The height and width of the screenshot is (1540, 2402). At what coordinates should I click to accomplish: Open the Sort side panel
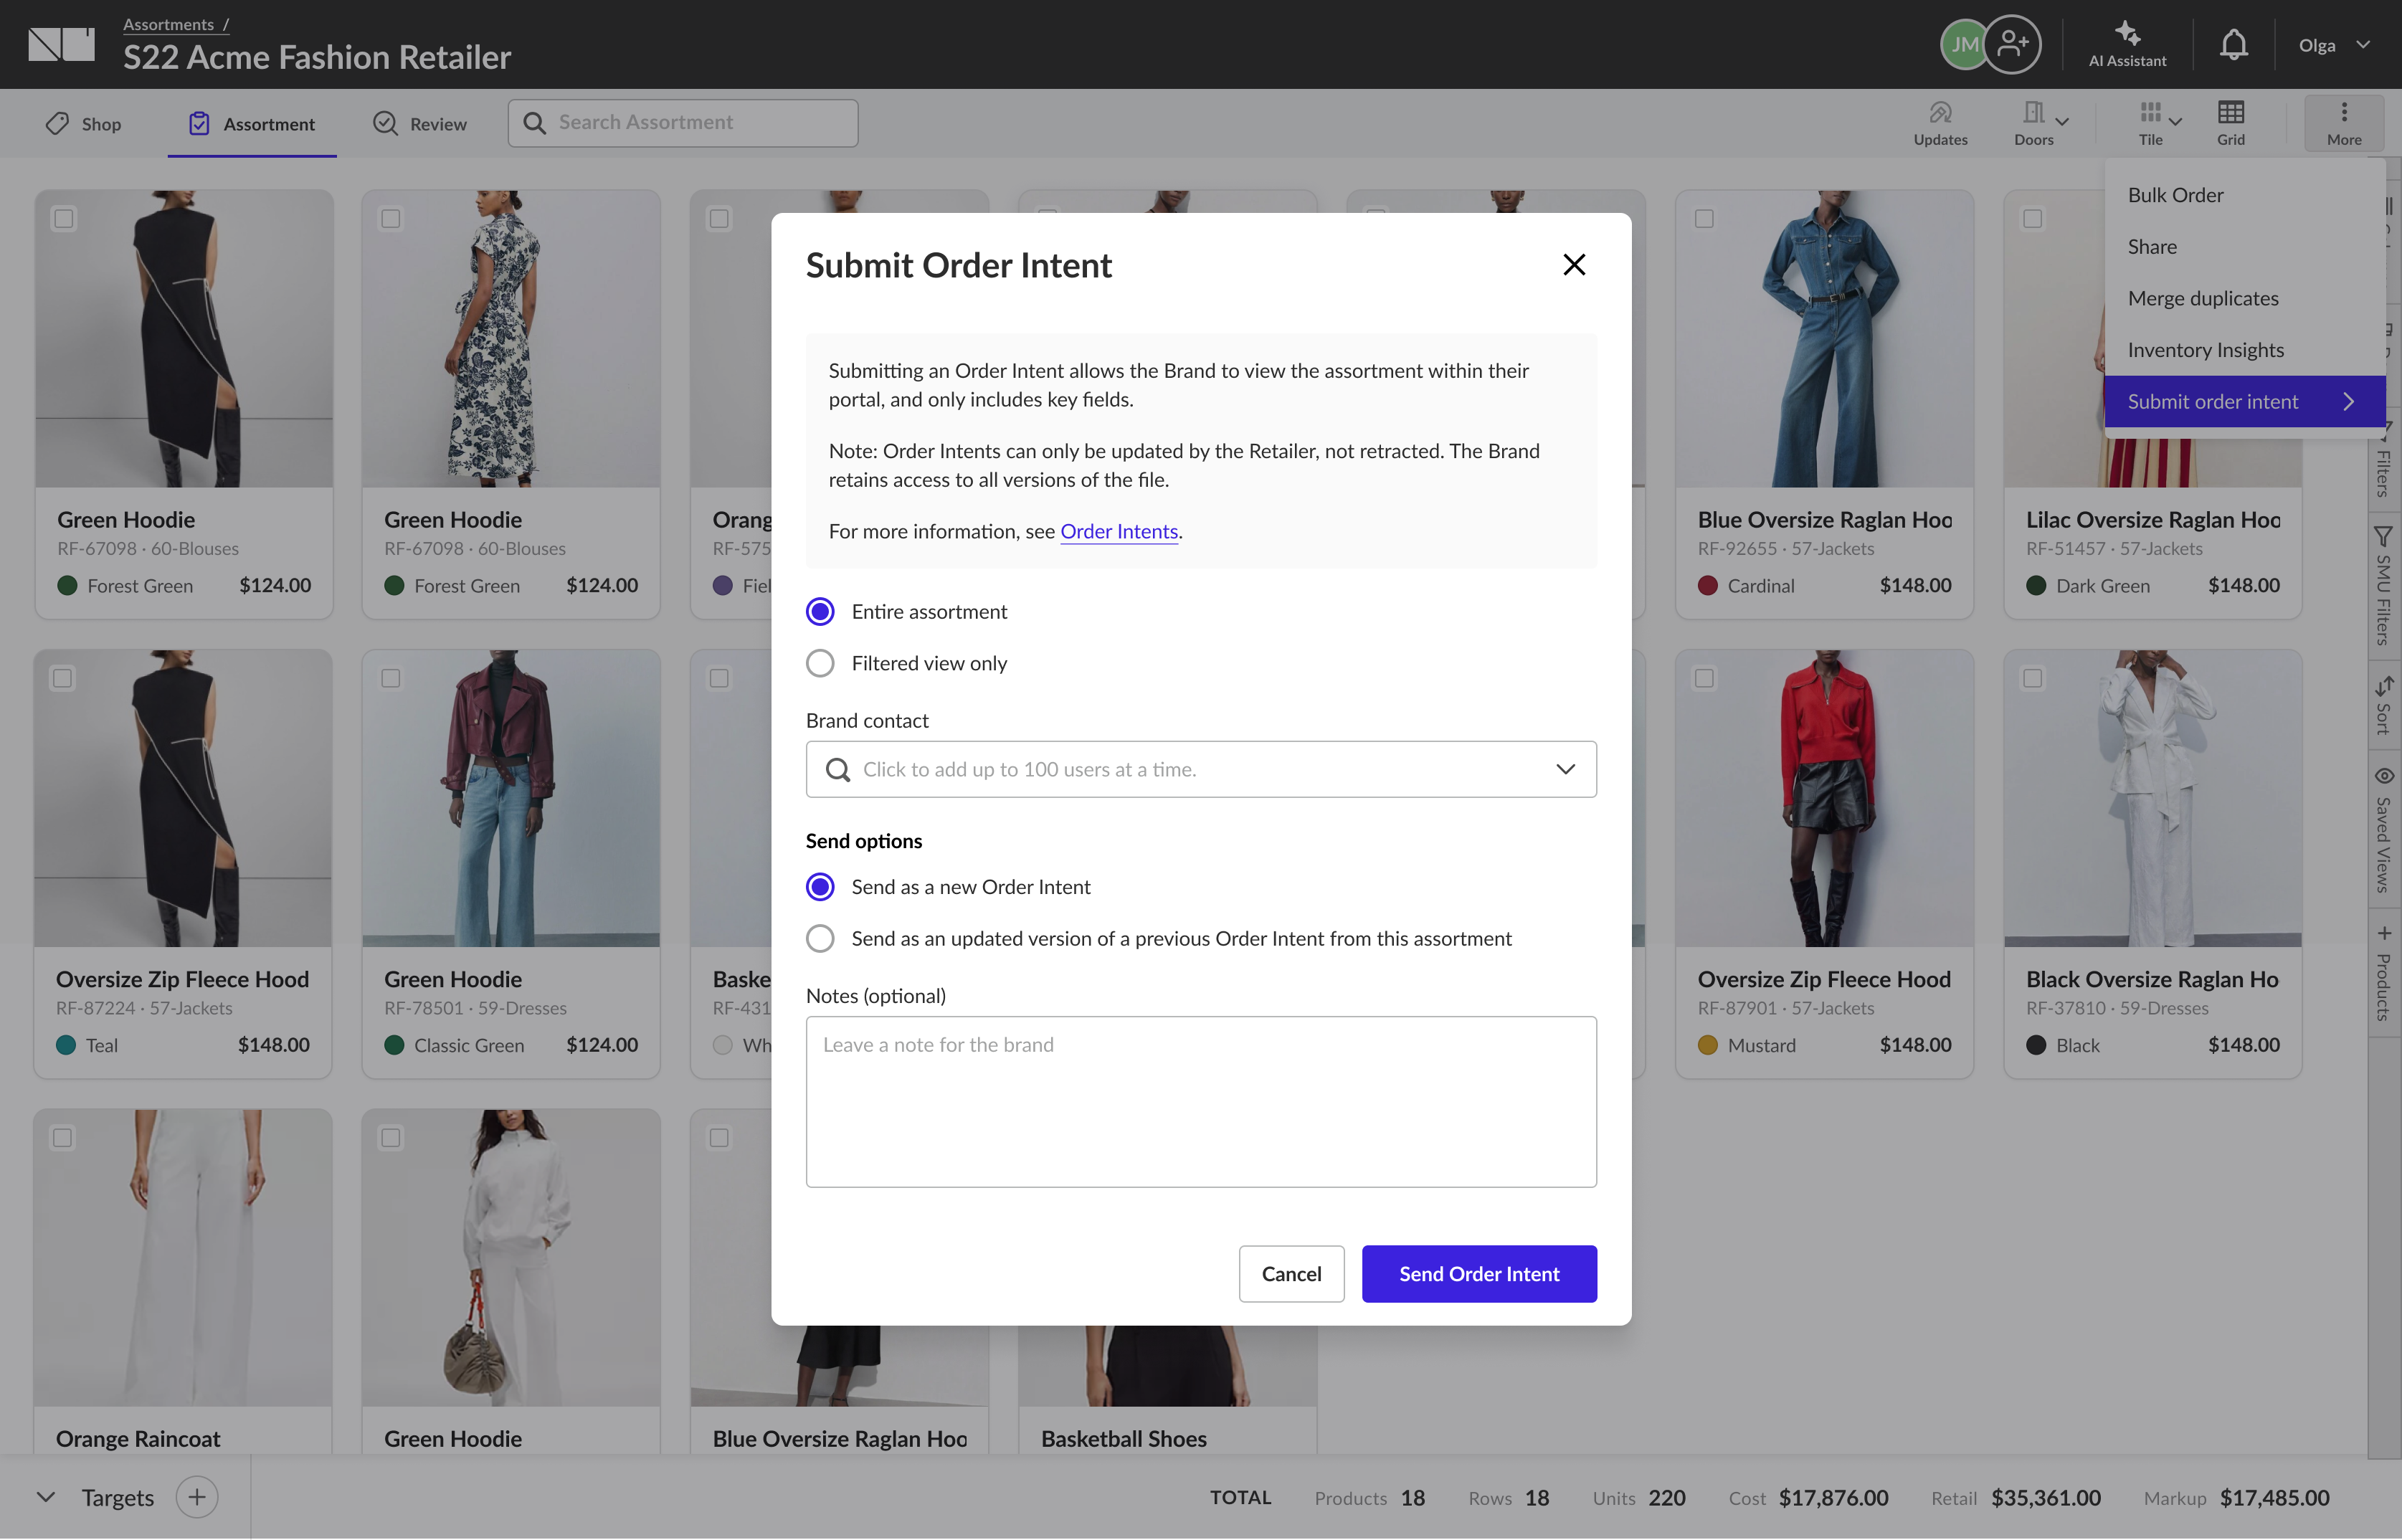point(2383,706)
